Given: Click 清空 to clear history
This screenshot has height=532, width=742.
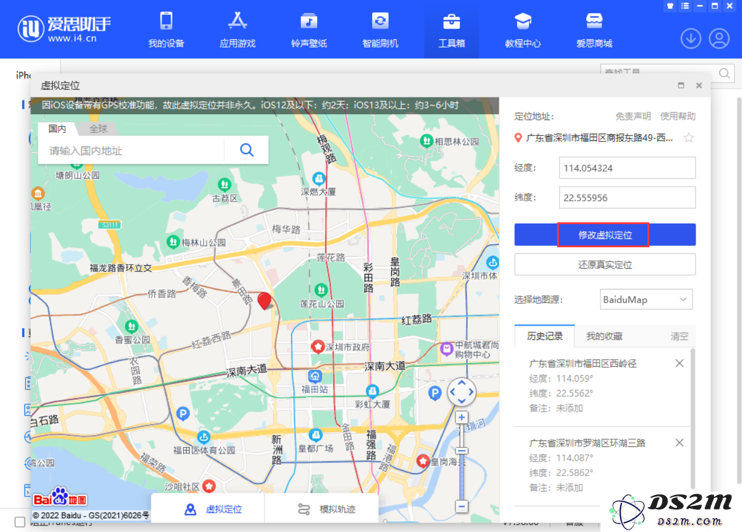Looking at the screenshot, I should 680,336.
